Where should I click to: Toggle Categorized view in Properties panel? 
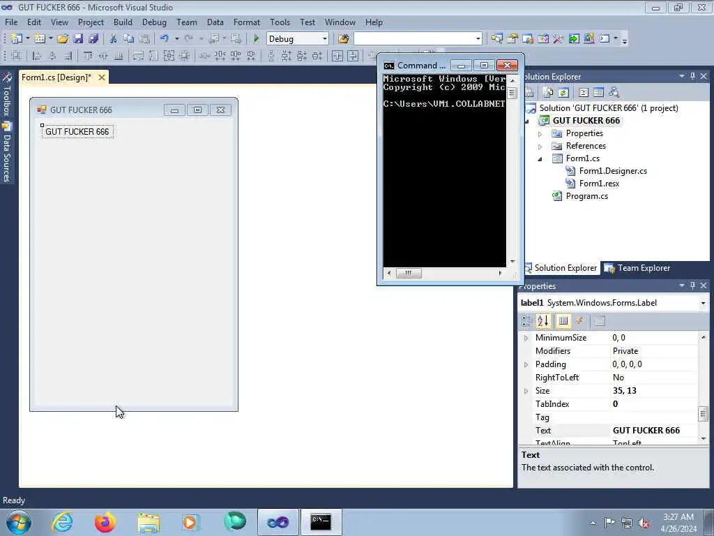(x=526, y=321)
